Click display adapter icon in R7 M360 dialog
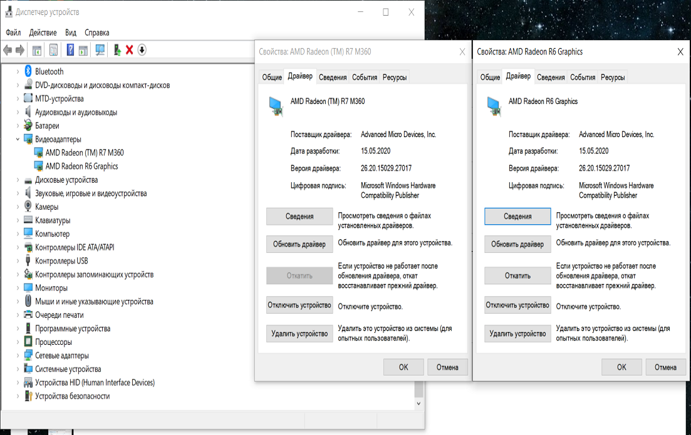Image resolution: width=691 pixels, height=435 pixels. pyautogui.click(x=276, y=106)
